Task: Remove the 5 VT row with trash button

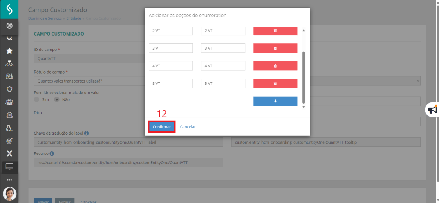Action: point(275,84)
